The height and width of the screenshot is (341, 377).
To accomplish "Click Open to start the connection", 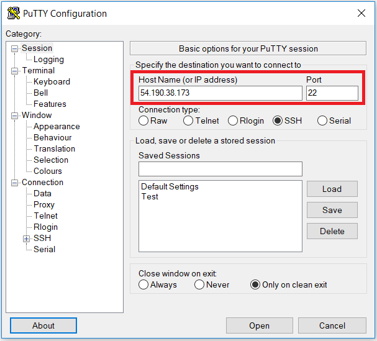I will pos(260,325).
